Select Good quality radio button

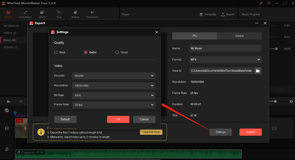117,52
